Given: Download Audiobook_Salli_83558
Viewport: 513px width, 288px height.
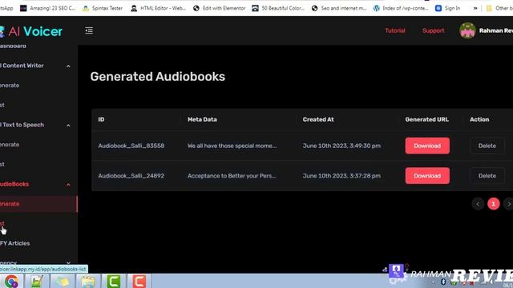Looking at the screenshot, I should click(427, 146).
